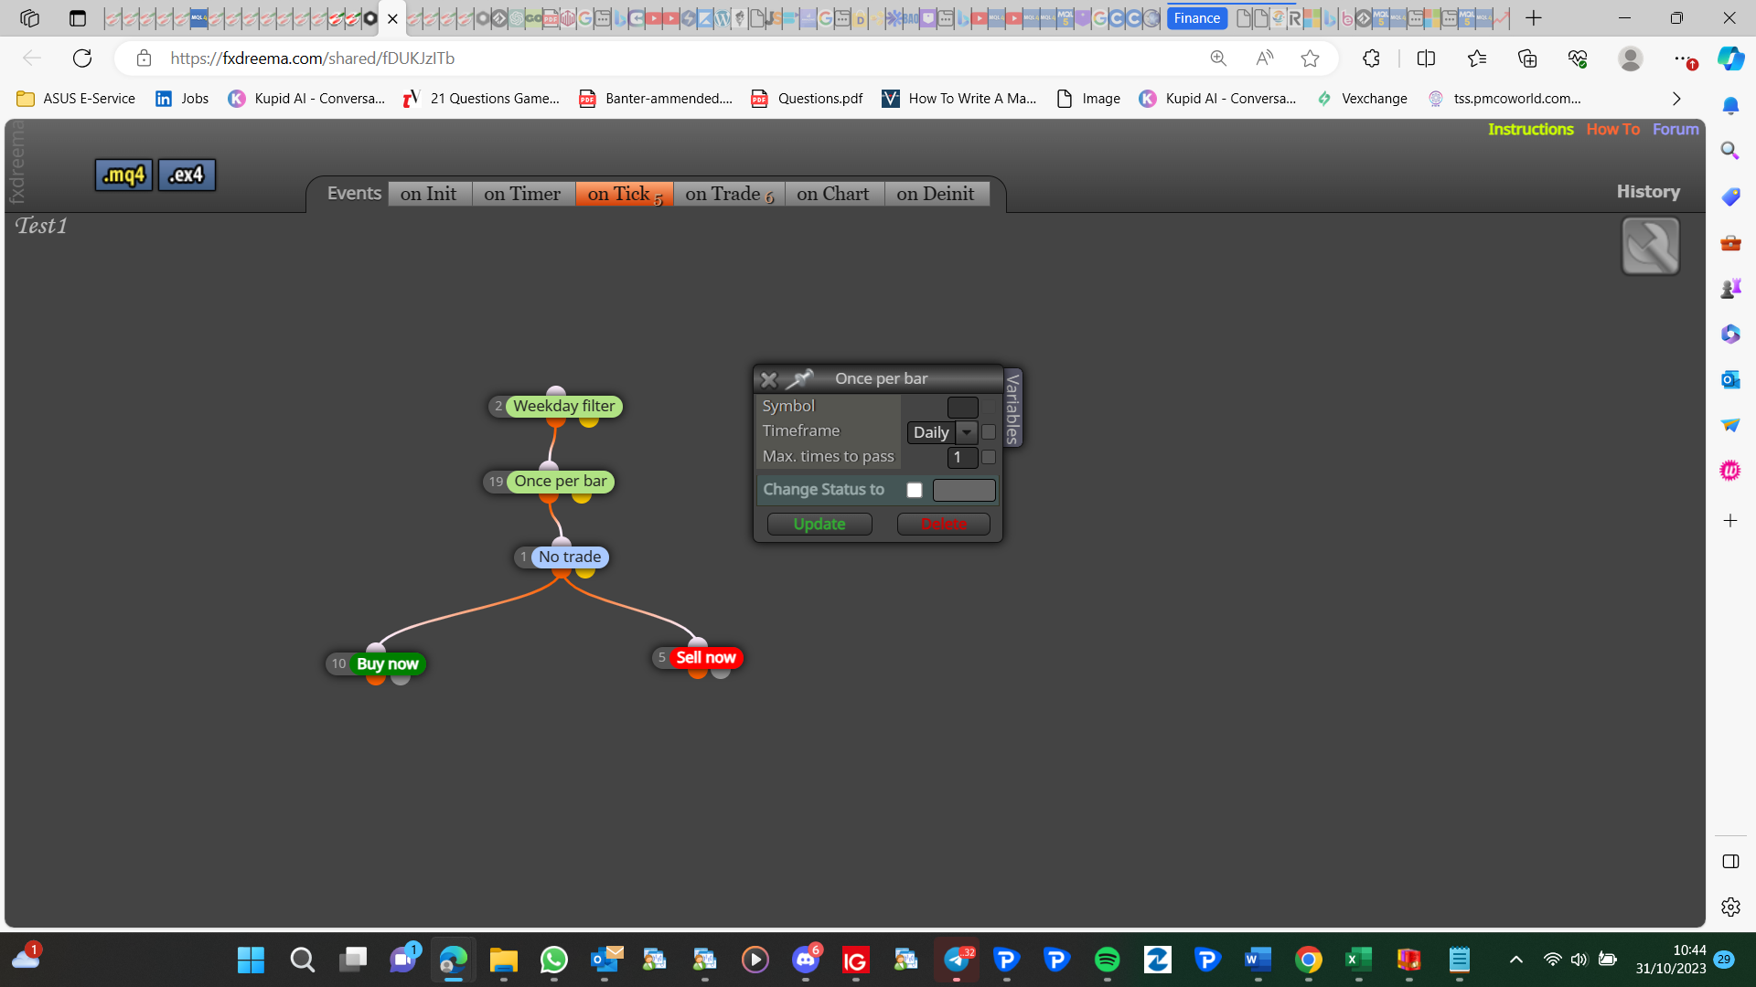Open the Timeframe Daily dropdown

[942, 432]
